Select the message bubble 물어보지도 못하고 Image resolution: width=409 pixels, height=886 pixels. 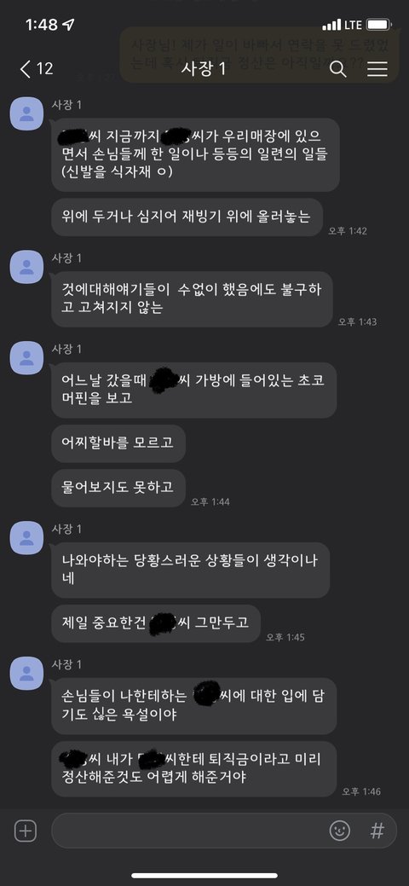118,488
